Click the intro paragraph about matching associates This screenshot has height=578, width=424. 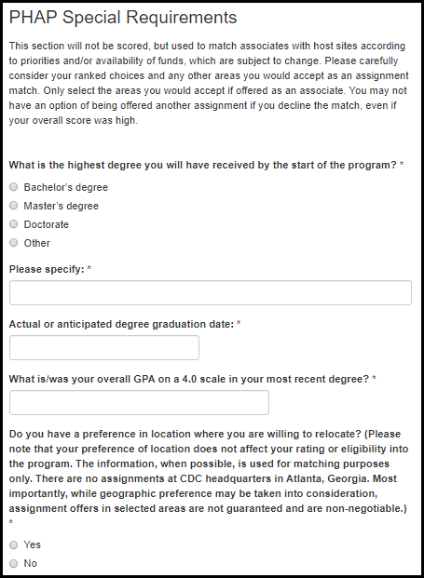pos(209,83)
